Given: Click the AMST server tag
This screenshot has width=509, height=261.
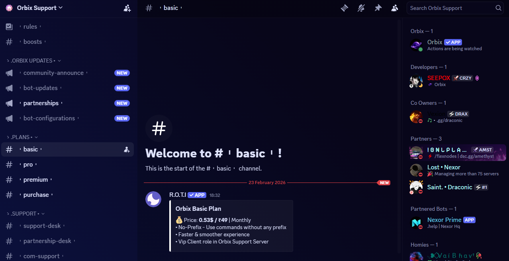Looking at the screenshot, I should [482, 150].
